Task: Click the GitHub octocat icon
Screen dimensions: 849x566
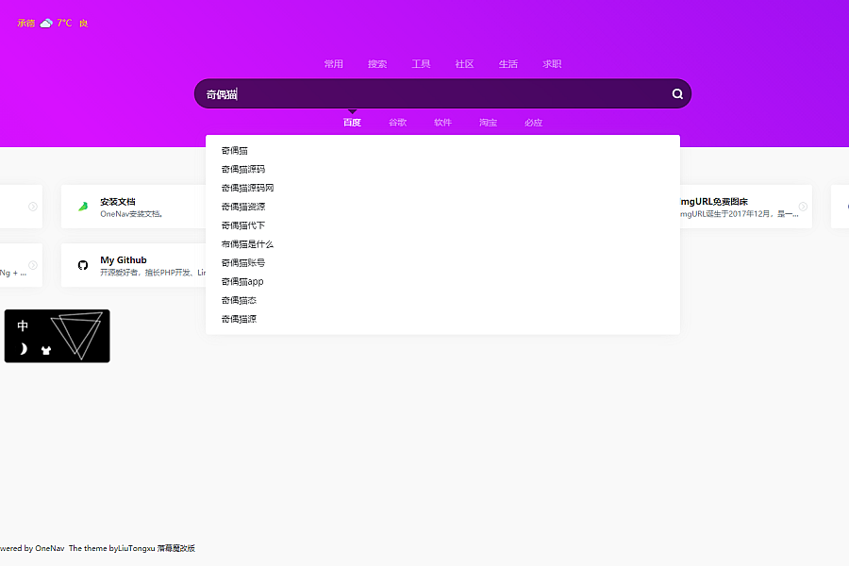Action: (x=83, y=265)
